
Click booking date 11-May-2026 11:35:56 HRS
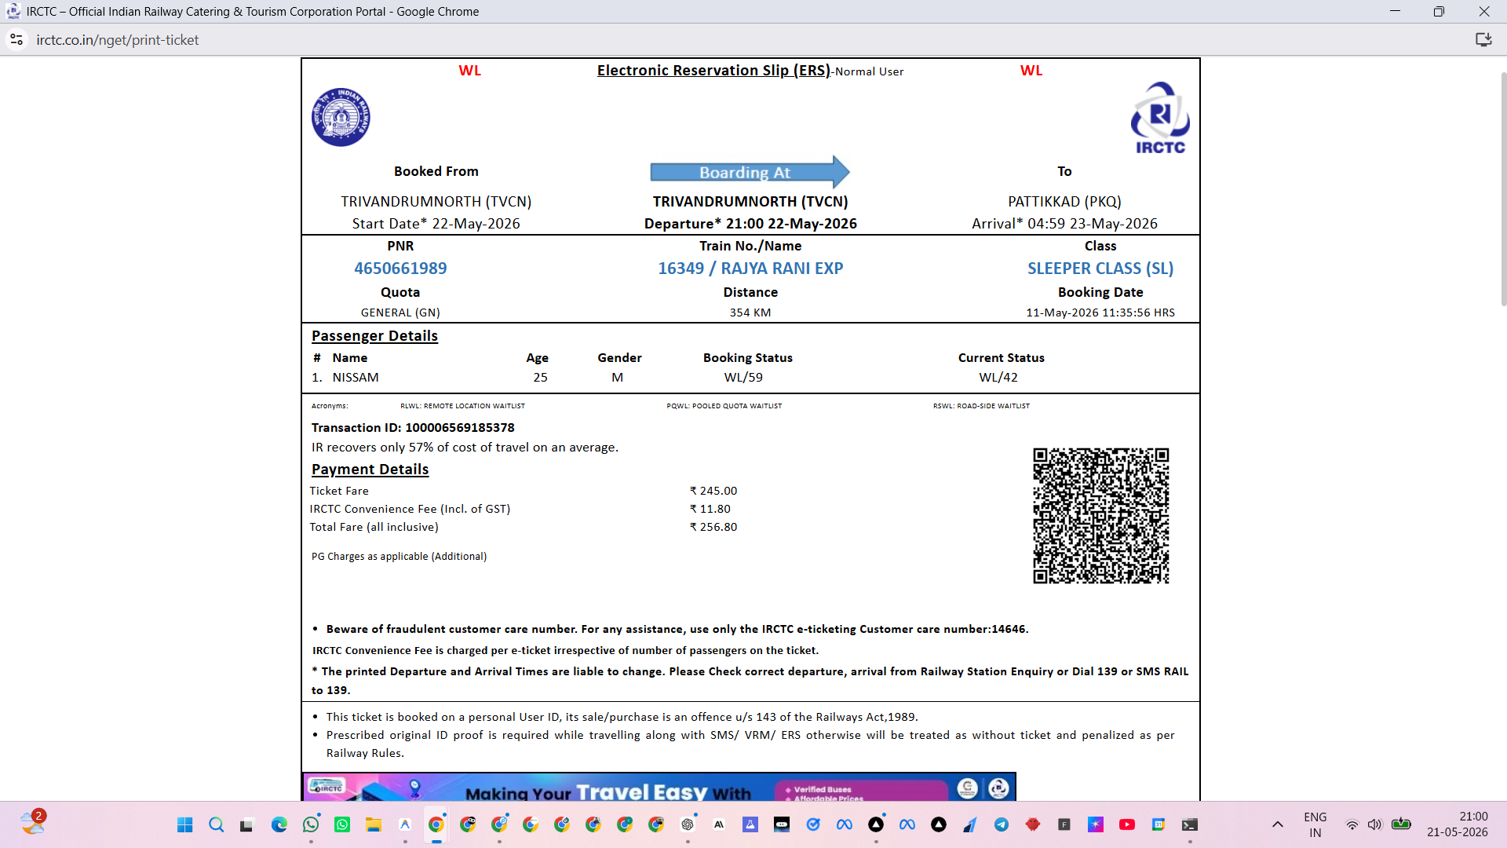pos(1100,313)
